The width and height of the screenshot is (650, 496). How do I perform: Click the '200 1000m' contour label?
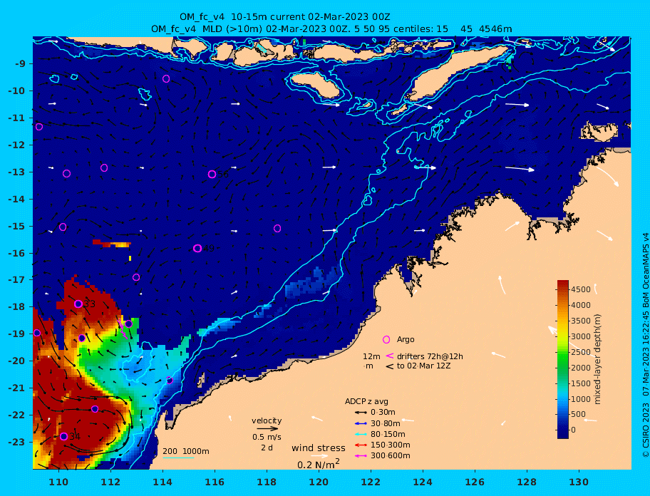tap(186, 451)
